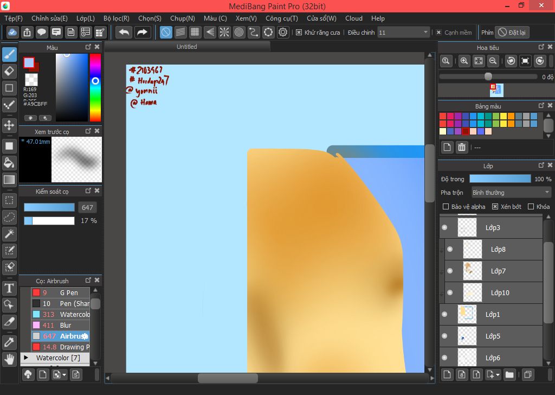This screenshot has width=555, height=395.
Task: Open Help menu
Action: pos(378,18)
